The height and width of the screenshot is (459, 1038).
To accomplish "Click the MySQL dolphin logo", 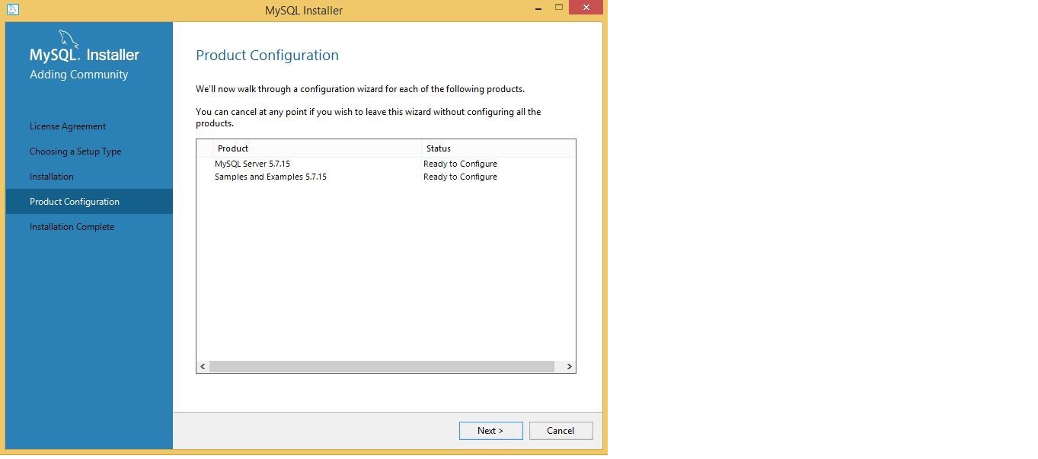I will [x=69, y=40].
